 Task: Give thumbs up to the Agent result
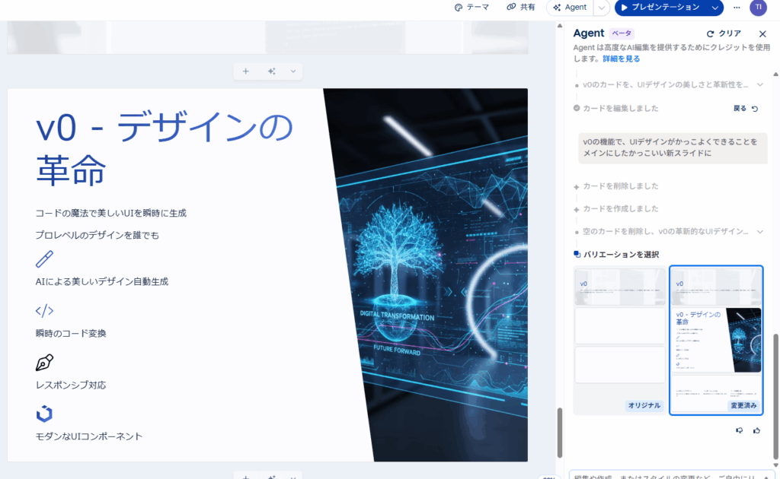pos(756,430)
